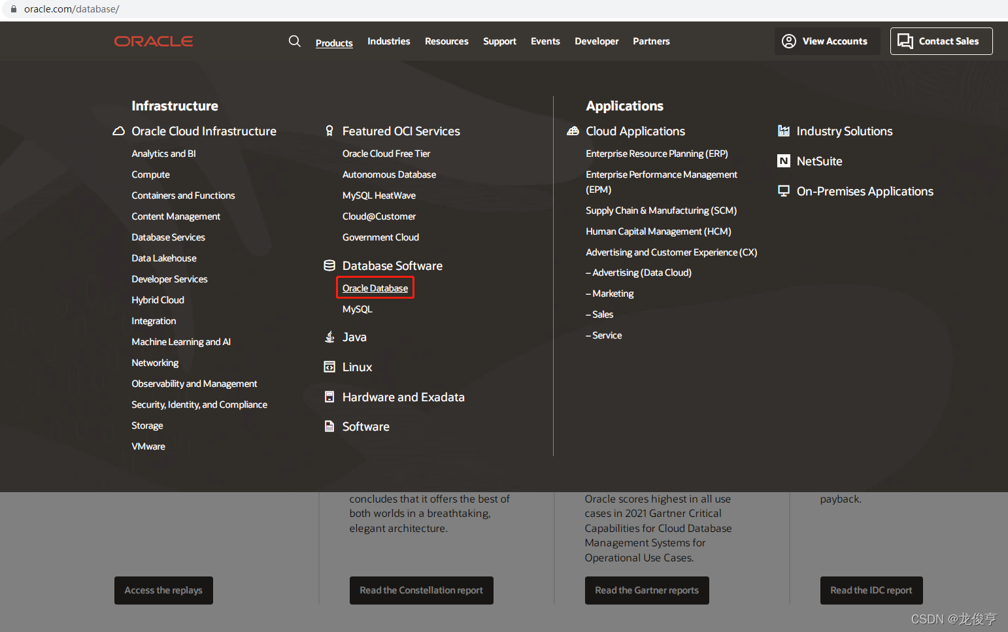Click the Hardware and Exadata server icon
Image resolution: width=1008 pixels, height=632 pixels.
(x=329, y=397)
